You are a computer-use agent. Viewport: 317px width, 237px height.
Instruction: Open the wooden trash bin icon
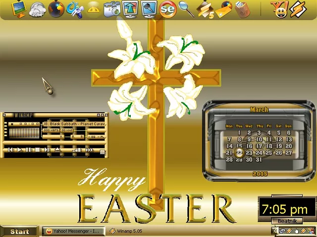coord(242,9)
